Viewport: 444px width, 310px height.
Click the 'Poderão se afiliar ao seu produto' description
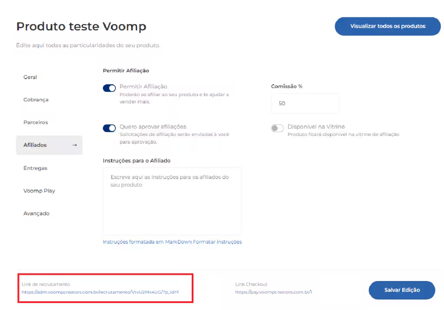[x=174, y=98]
